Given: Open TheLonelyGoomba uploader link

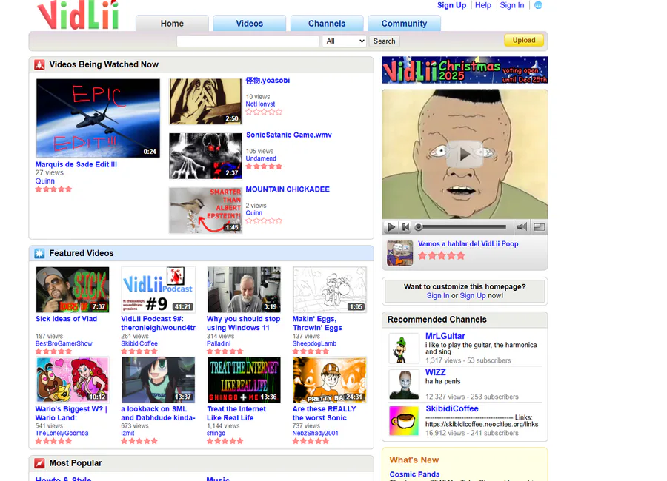Looking at the screenshot, I should coord(62,434).
